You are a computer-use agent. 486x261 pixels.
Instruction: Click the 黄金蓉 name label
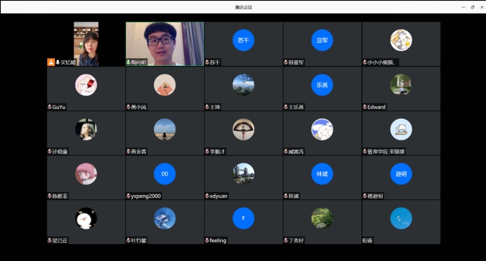click(139, 152)
